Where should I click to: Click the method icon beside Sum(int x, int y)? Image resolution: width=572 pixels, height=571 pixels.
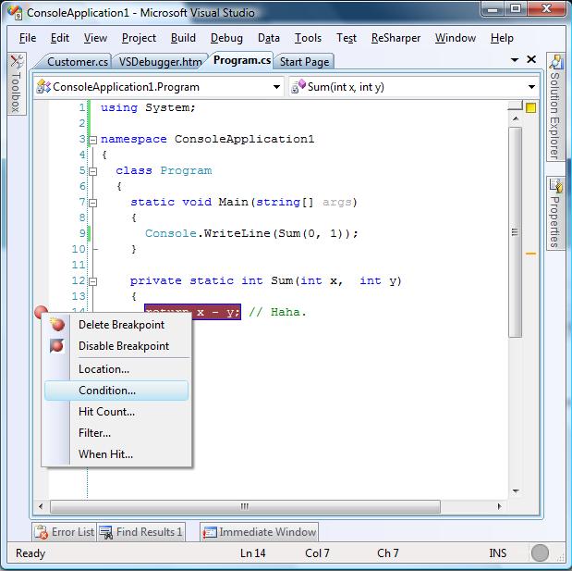[298, 86]
